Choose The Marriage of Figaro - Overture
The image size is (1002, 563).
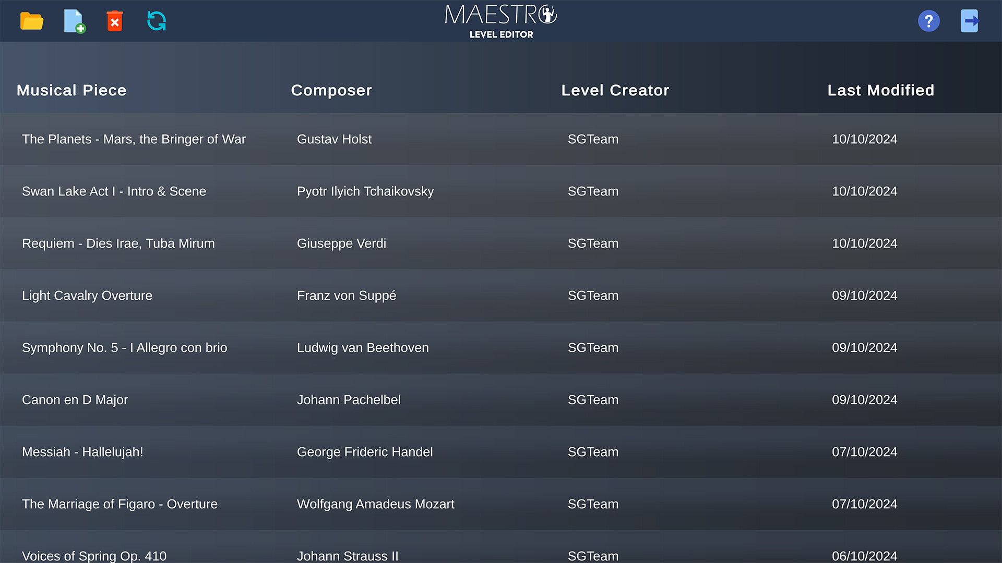click(x=120, y=504)
